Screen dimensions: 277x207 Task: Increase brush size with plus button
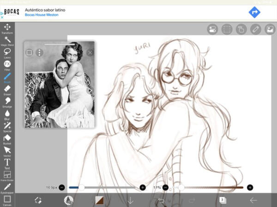point(143,187)
